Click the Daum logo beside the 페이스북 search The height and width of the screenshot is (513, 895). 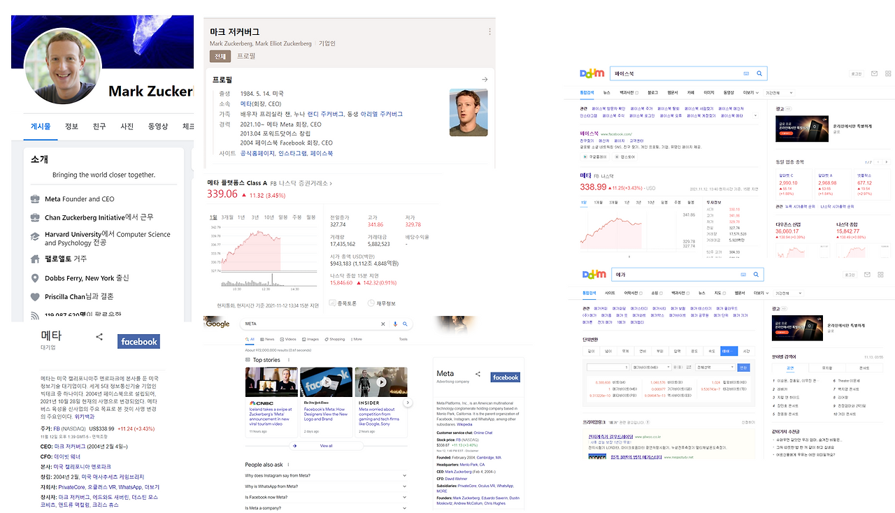pos(592,73)
